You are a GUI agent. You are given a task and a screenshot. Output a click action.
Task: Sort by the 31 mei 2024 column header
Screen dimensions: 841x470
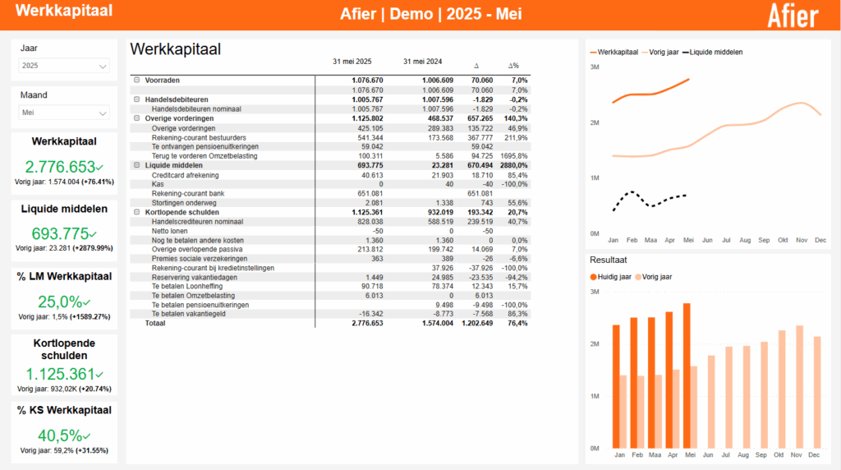point(422,62)
